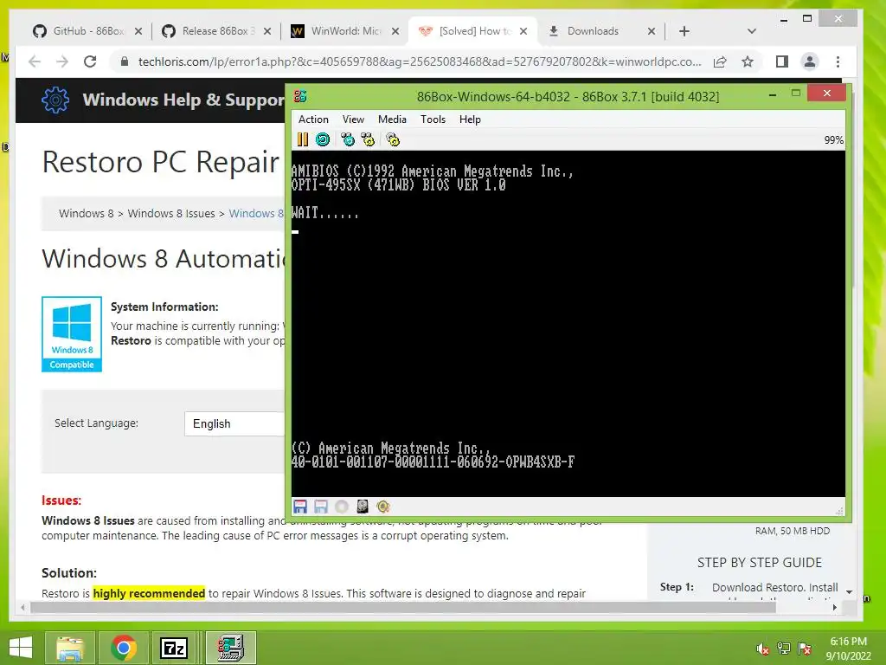This screenshot has width=886, height=665.
Task: Click the 86Box title bar app icon
Action: pyautogui.click(x=300, y=96)
